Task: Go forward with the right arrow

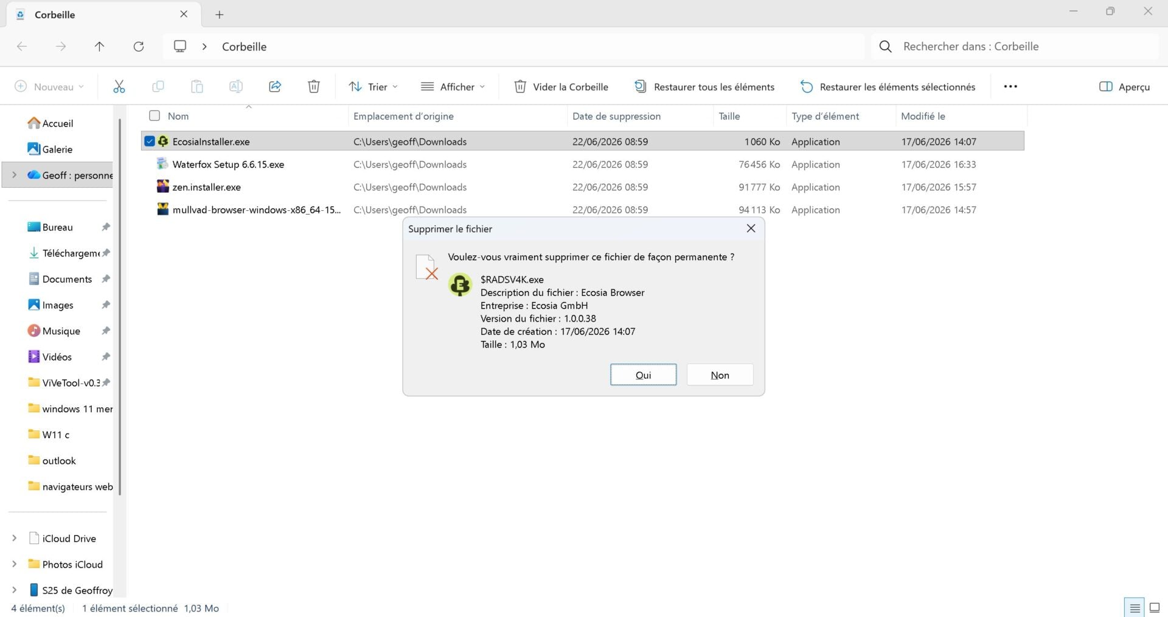Action: pos(61,46)
